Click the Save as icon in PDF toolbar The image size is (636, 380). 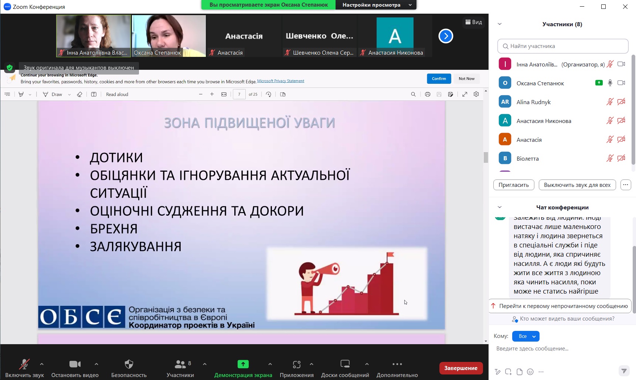(450, 94)
